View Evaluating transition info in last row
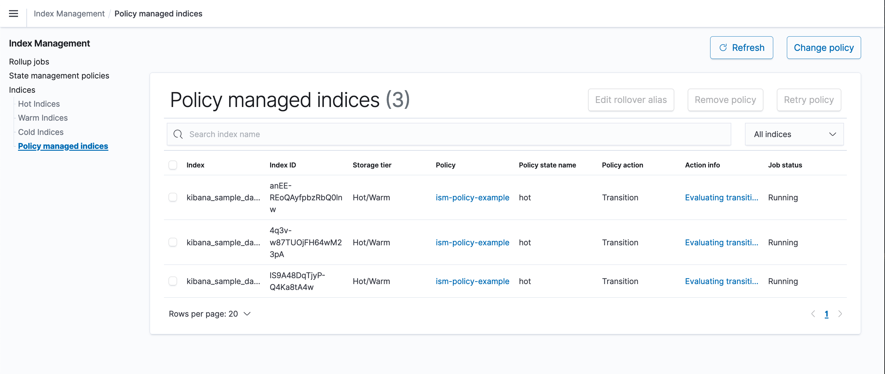The width and height of the screenshot is (885, 374). point(721,281)
